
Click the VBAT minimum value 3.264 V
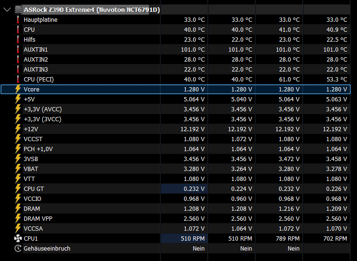(x=242, y=169)
